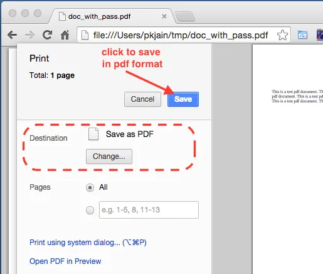Screen dimensions: 323x274
Task: Click the Save as PDF destination text
Action: pos(130,134)
